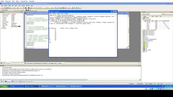The width and height of the screenshot is (173, 97).
Task: Switch to the Processor tab
Action: click(x=8, y=63)
